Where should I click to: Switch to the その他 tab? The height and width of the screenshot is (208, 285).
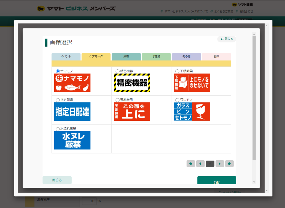187,57
